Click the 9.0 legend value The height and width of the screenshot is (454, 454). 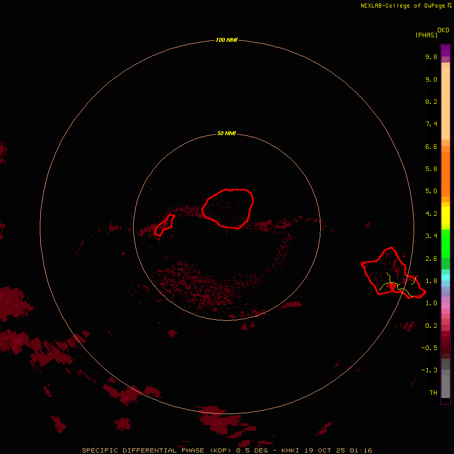431,79
